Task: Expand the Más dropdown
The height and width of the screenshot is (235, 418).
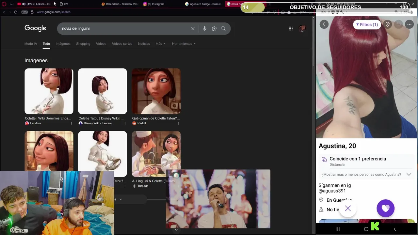Action: pos(161,44)
